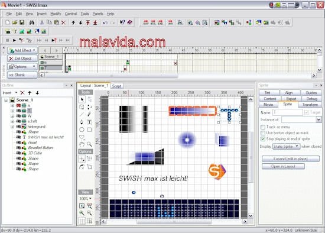The image size is (325, 233).
Task: Click the Open folder icon
Action: coord(15,22)
